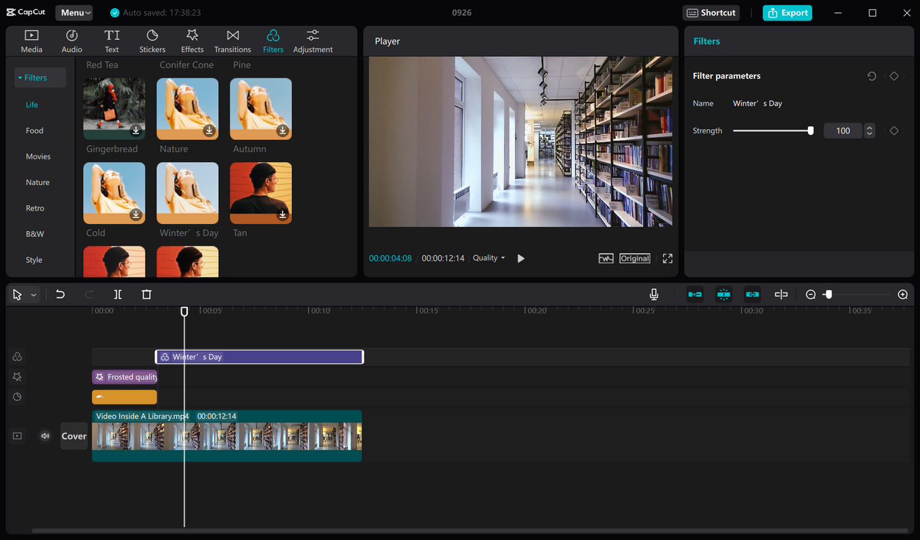Click the split clip tool icon
Image resolution: width=920 pixels, height=540 pixels.
(118, 294)
